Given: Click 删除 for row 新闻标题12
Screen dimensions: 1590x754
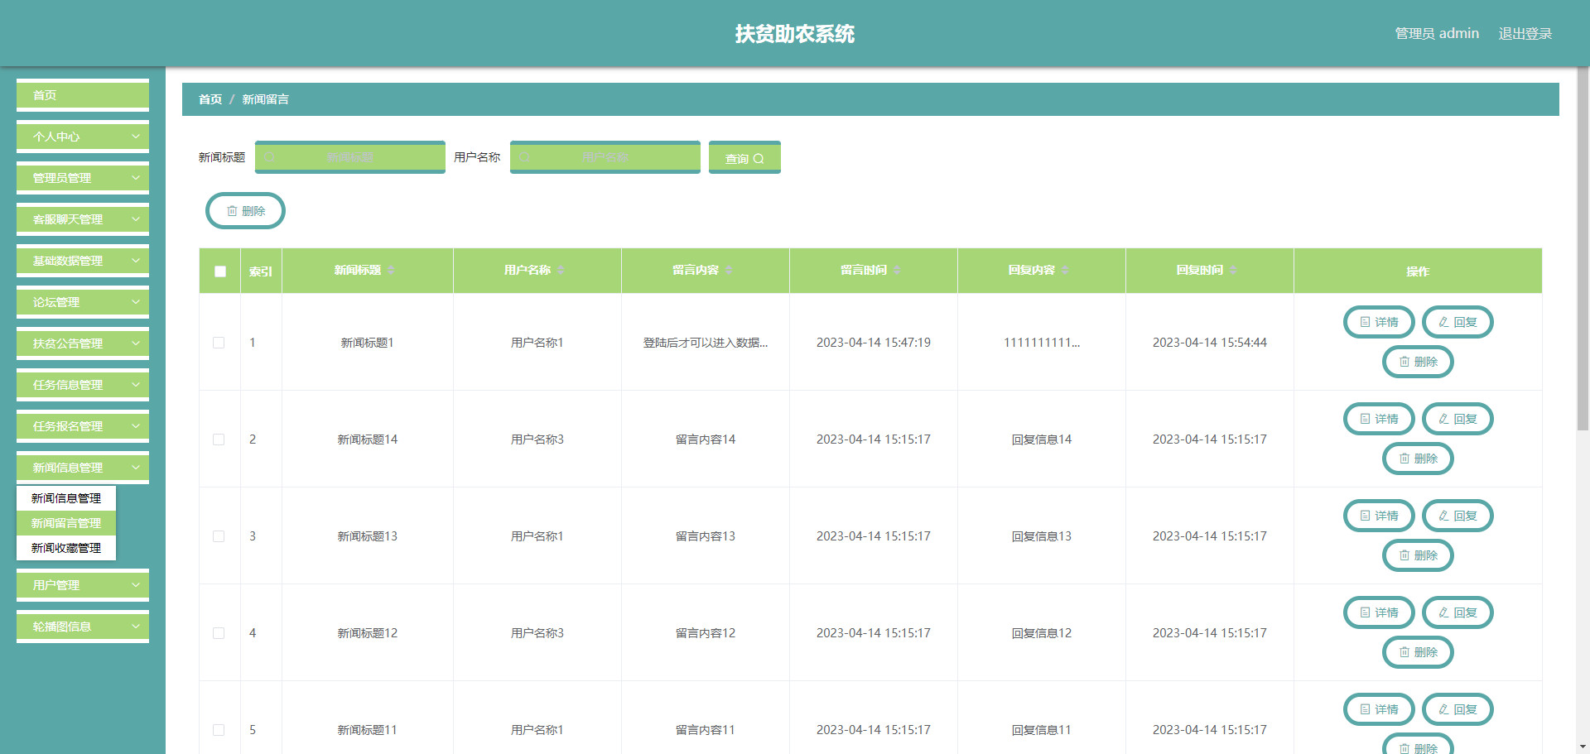Looking at the screenshot, I should 1418,652.
